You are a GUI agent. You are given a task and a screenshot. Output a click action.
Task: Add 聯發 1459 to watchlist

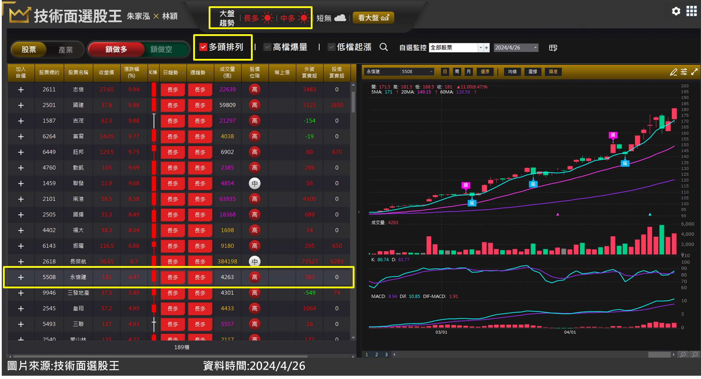click(x=21, y=184)
